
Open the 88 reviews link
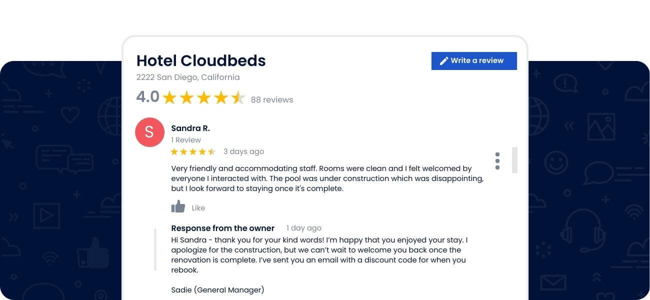point(272,99)
